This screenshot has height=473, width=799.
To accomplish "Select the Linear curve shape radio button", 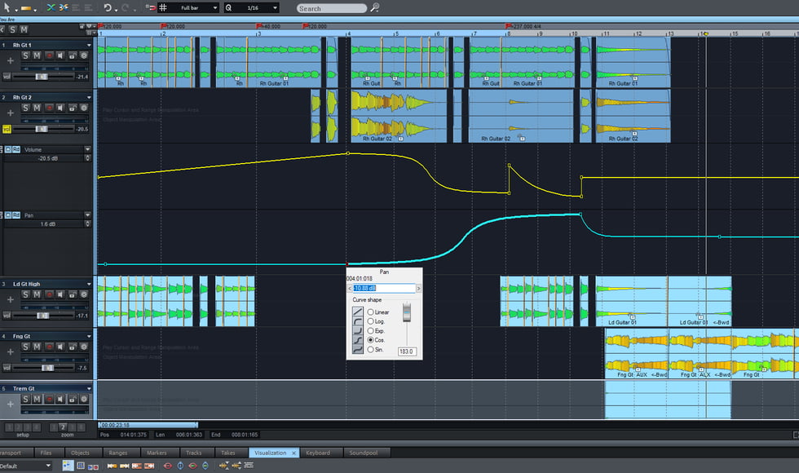I will [x=370, y=312].
